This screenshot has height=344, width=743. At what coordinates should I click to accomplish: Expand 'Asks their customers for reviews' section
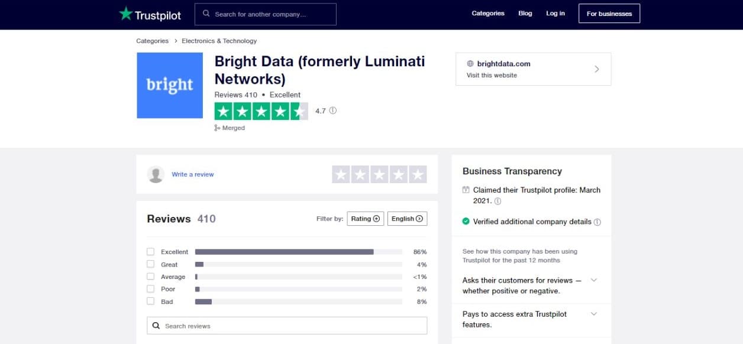(x=594, y=280)
